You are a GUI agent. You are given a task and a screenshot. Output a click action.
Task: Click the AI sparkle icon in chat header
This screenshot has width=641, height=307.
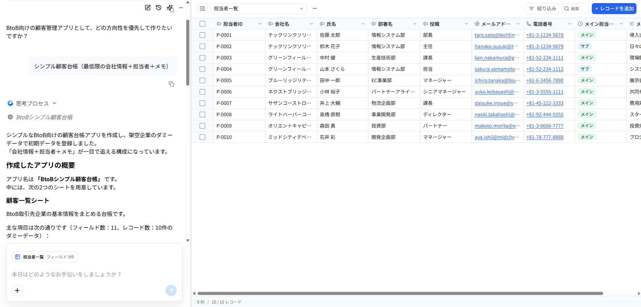point(170,8)
